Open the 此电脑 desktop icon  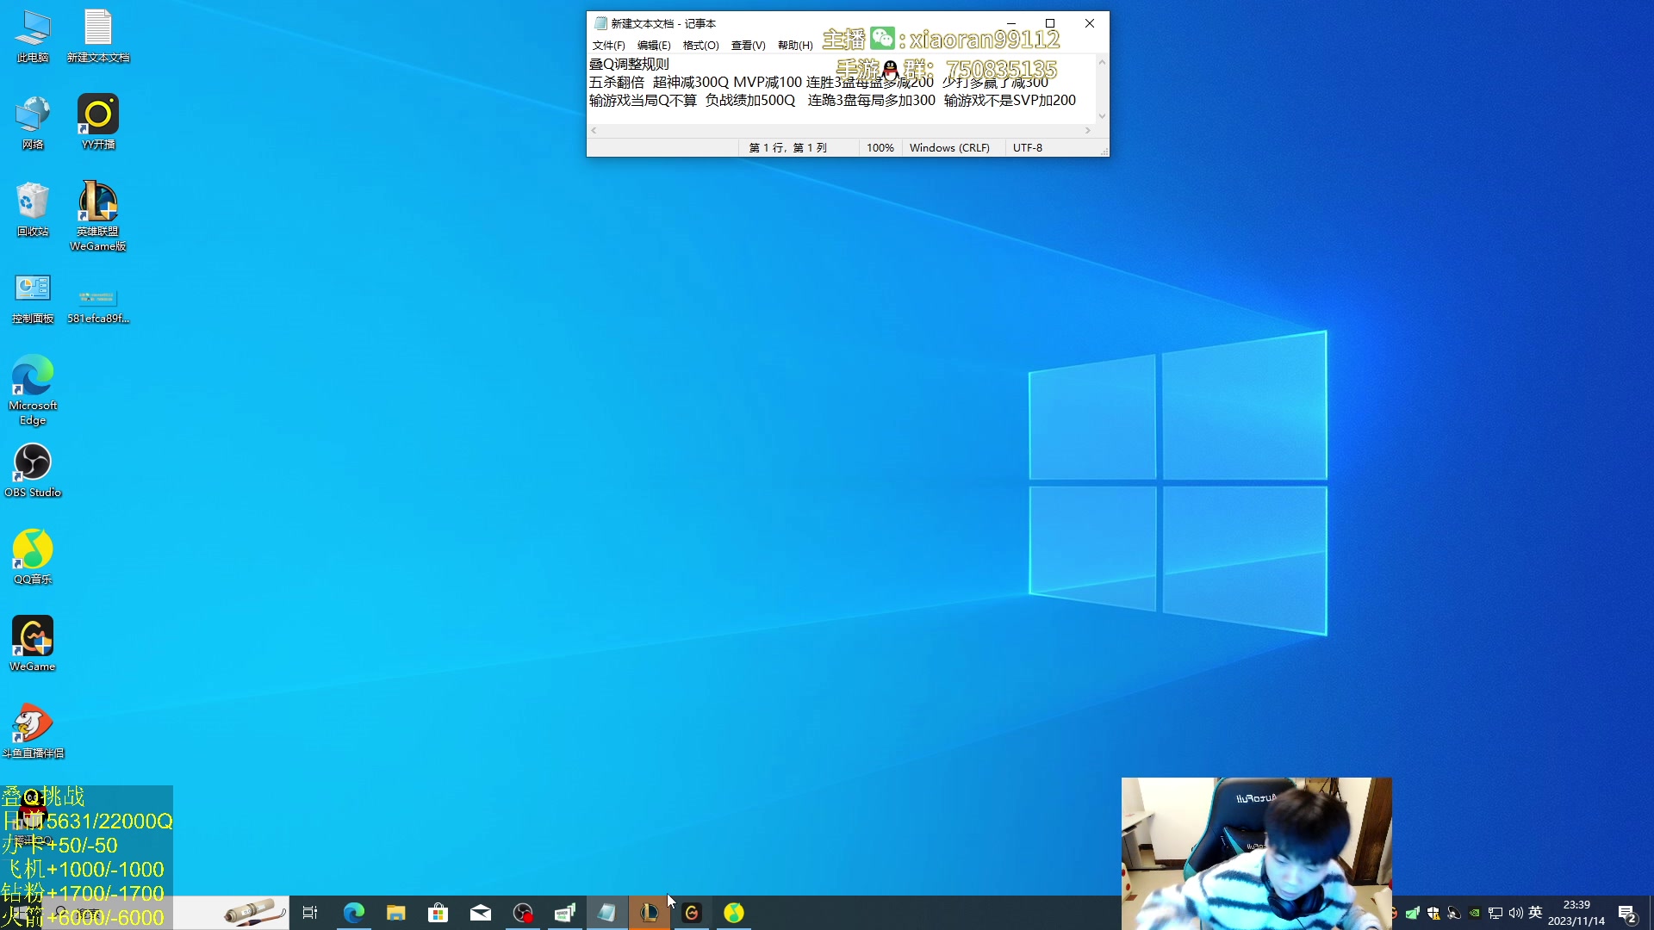[x=33, y=36]
